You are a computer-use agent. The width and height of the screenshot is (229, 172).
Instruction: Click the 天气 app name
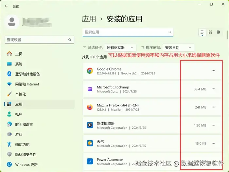[x=100, y=142]
